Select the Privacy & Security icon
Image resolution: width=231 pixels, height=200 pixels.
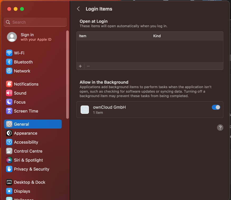tap(9, 169)
